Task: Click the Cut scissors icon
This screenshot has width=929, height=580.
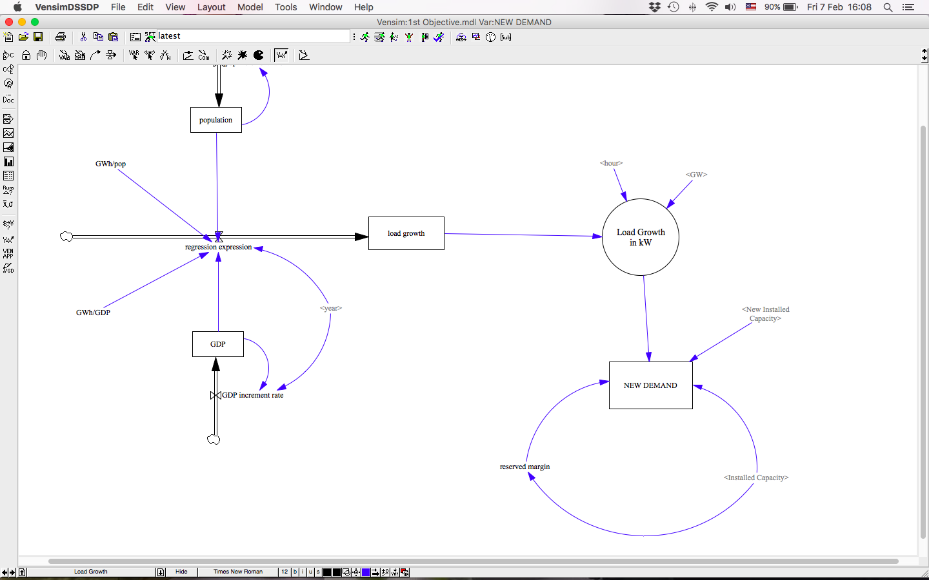Action: (x=83, y=37)
